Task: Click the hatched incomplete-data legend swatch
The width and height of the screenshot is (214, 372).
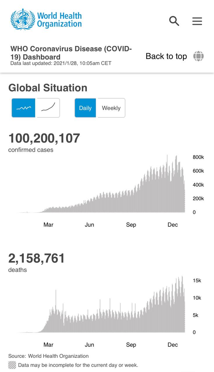Action: [x=12, y=365]
